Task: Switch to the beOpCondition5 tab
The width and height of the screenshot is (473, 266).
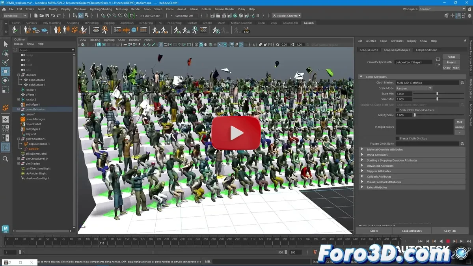Action: coord(426,50)
